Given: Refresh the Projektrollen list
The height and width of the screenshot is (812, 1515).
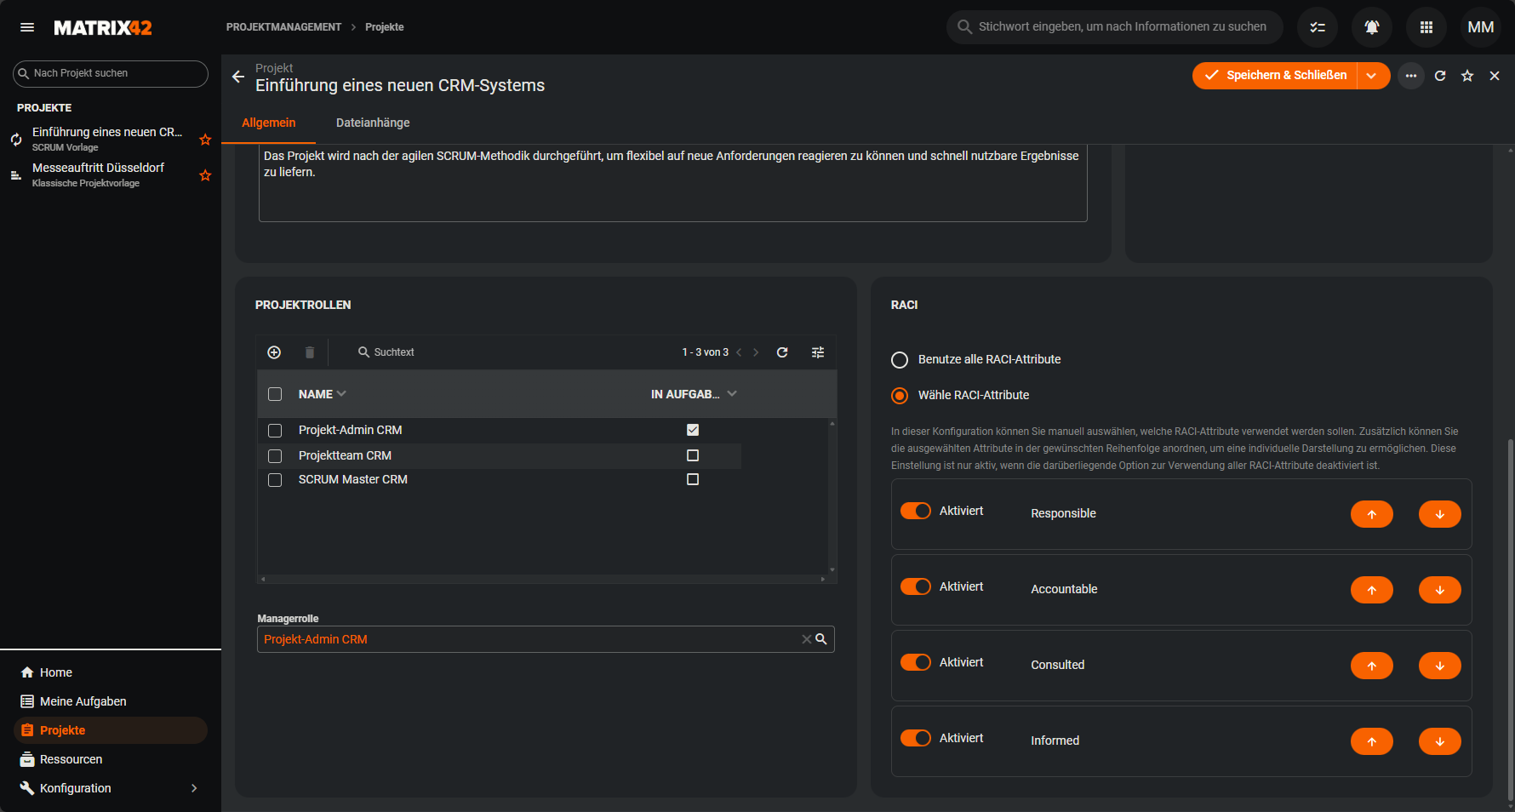Looking at the screenshot, I should (x=782, y=352).
